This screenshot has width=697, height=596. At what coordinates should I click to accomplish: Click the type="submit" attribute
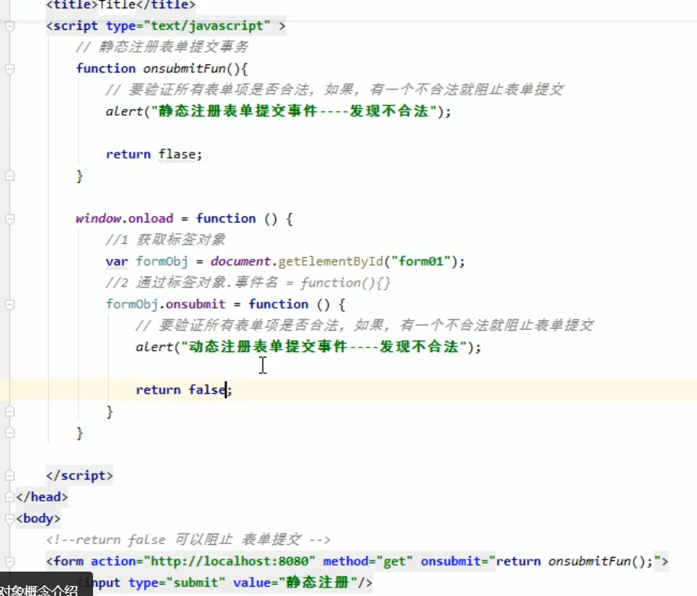(x=177, y=582)
